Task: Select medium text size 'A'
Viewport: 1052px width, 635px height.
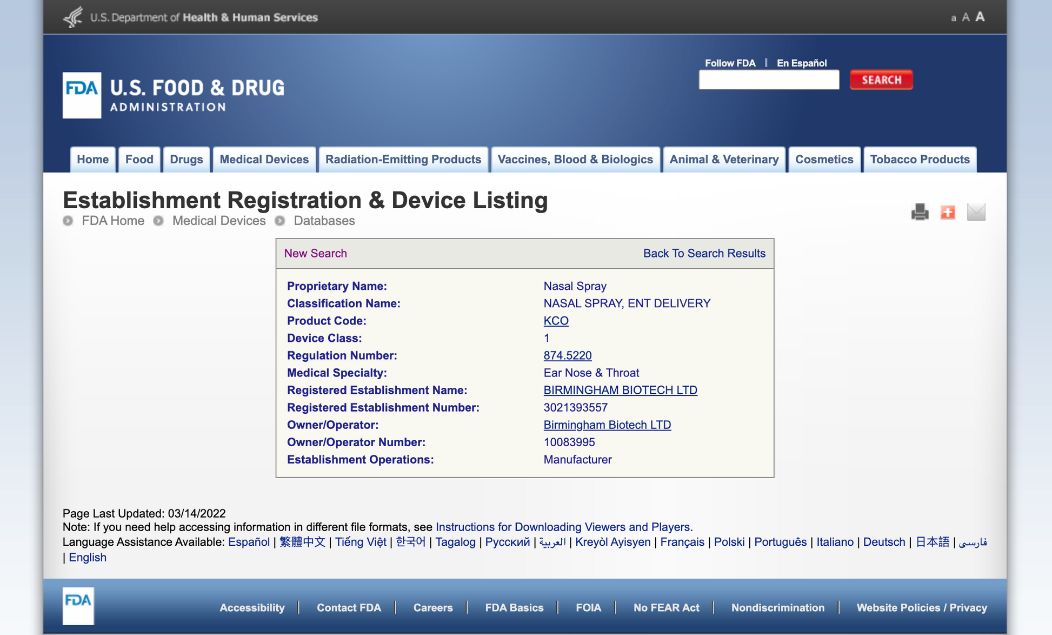Action: [966, 17]
